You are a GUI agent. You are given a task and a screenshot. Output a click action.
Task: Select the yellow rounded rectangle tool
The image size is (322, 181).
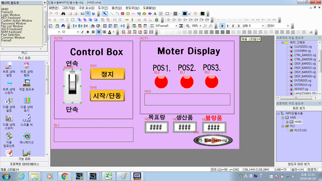pos(128,14)
